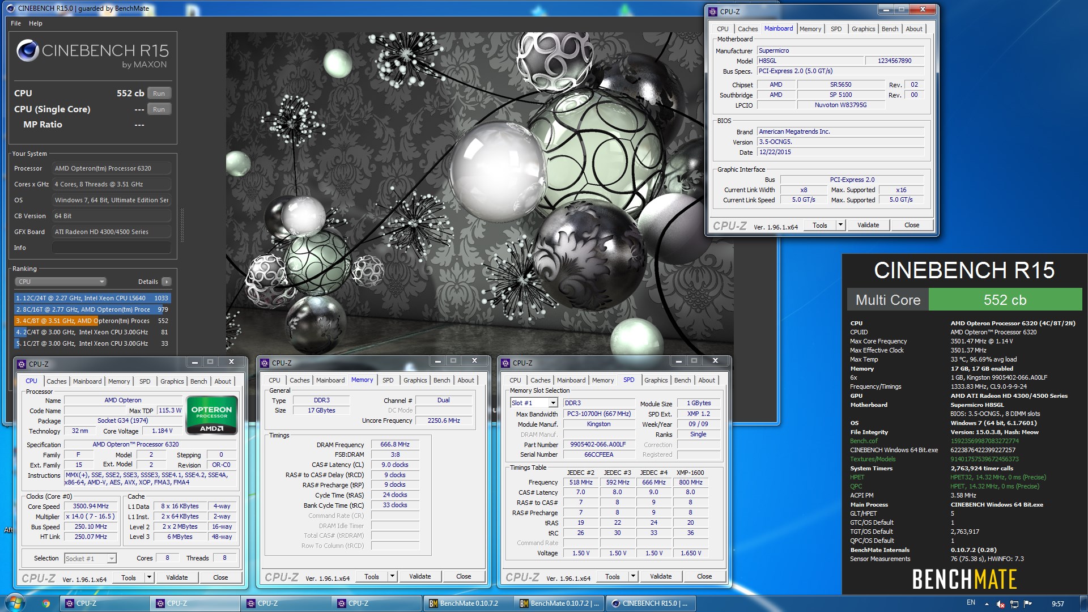Expand Tools arrow in CPU-Z Mainboard window
Image resolution: width=1088 pixels, height=612 pixels.
[x=840, y=225]
